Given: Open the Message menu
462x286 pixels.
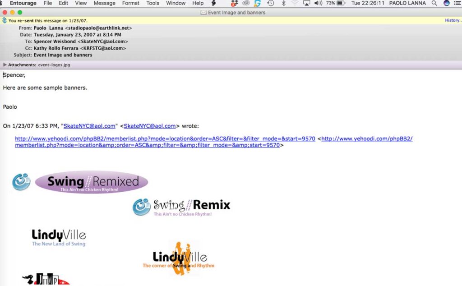Looking at the screenshot, I should pos(104,3).
